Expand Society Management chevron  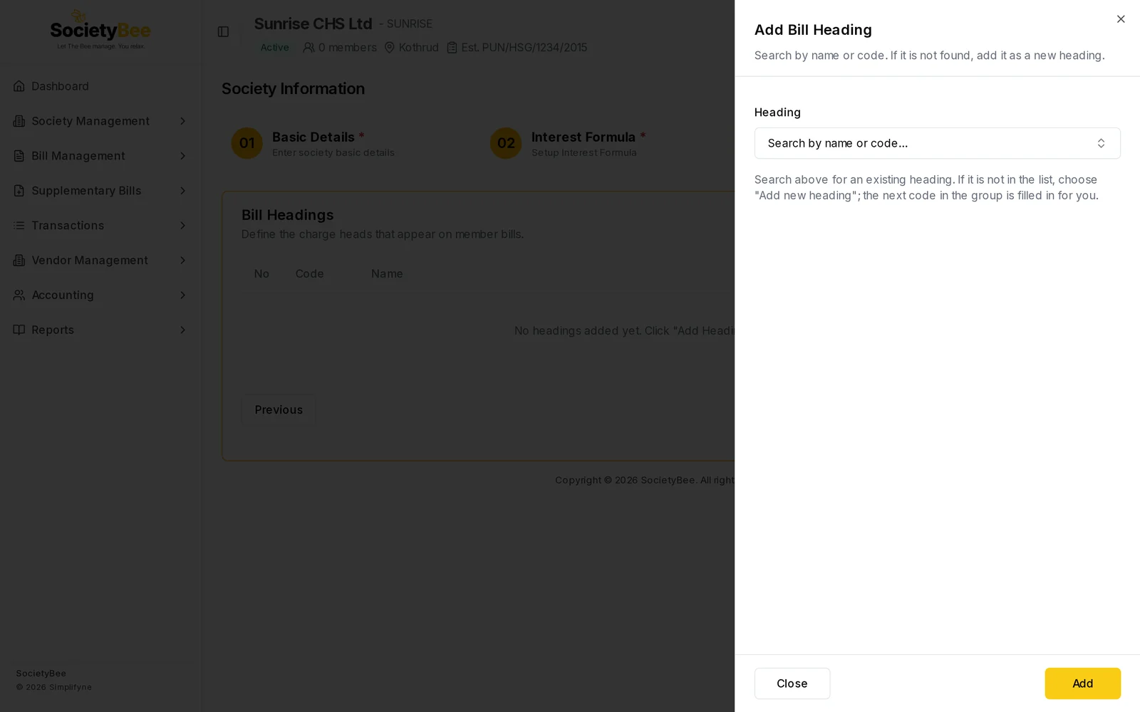[182, 121]
